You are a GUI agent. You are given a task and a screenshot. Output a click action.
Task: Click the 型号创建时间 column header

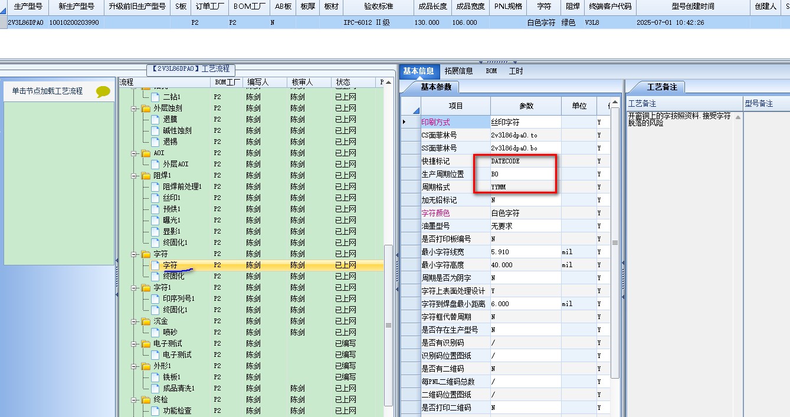tap(693, 6)
